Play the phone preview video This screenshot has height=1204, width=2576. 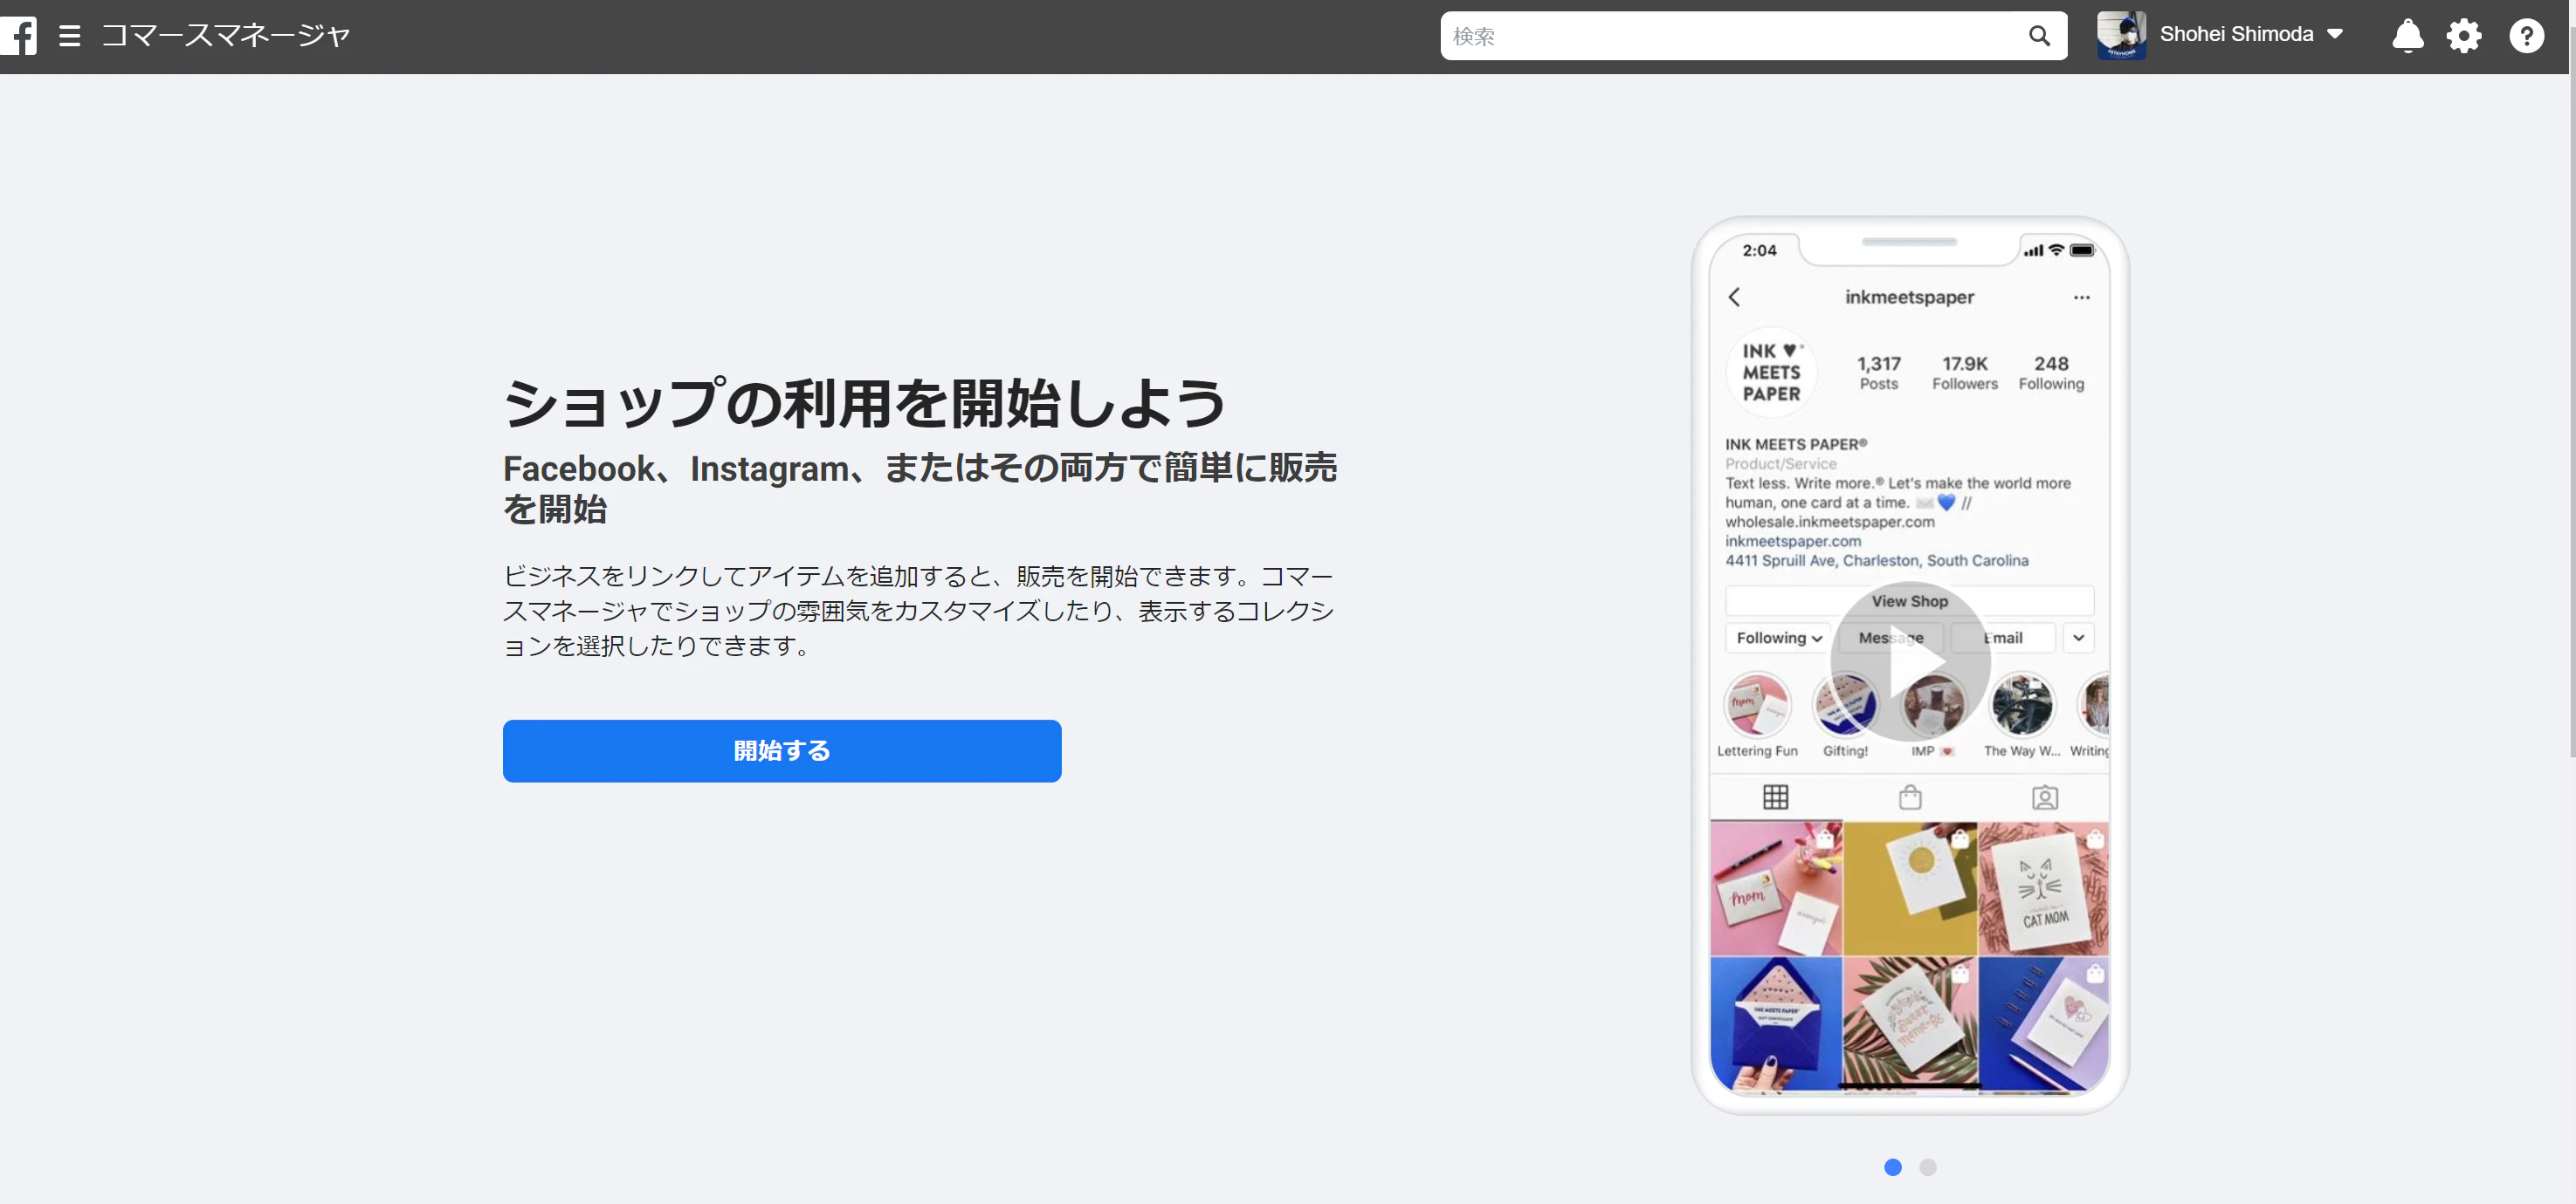pos(1910,661)
